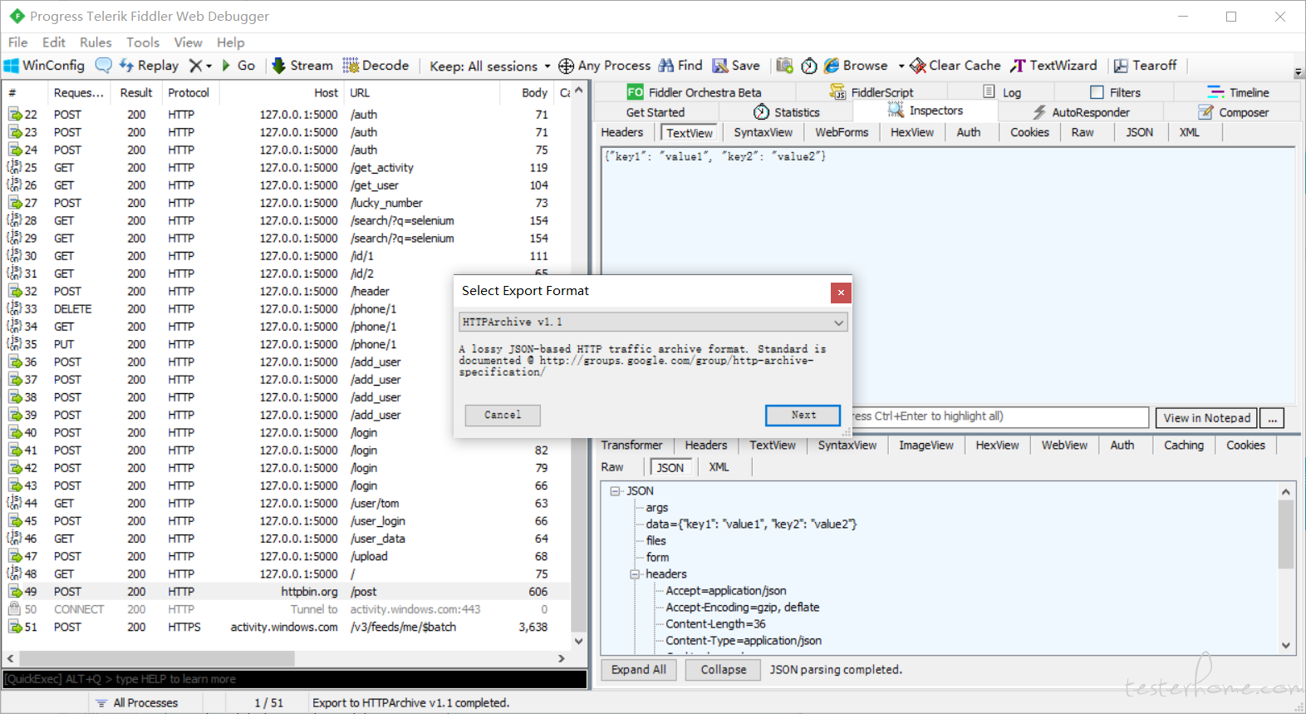Click the Find binoculars icon

(666, 66)
